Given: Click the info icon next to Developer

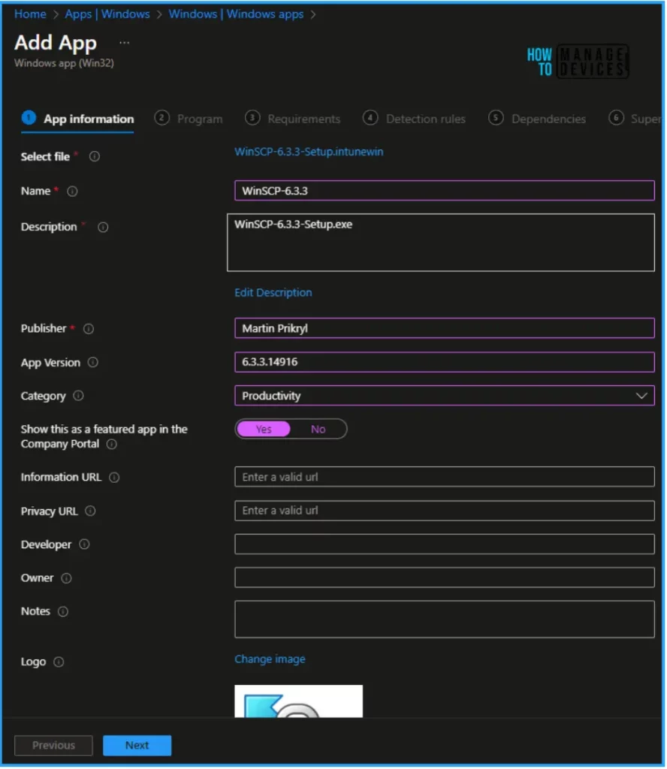Looking at the screenshot, I should coord(84,544).
